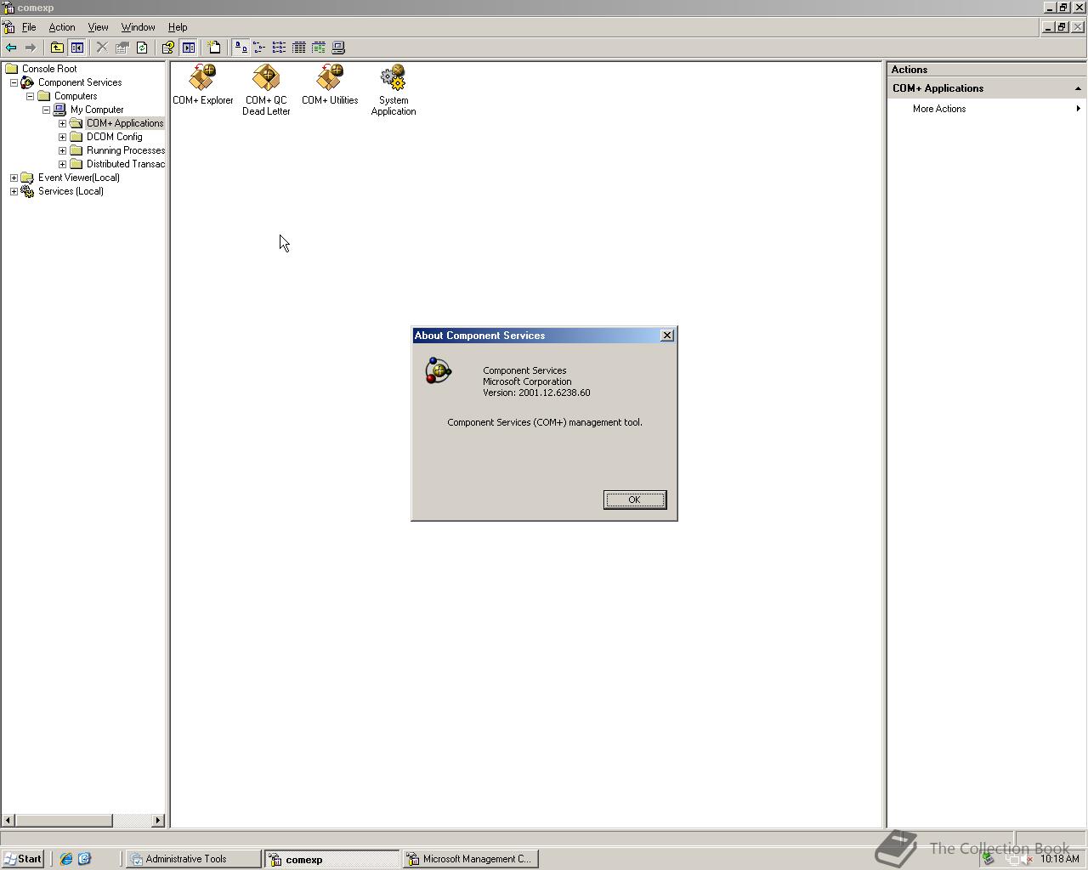Select the COM+ Explorer application icon
The height and width of the screenshot is (870, 1088).
(x=202, y=85)
